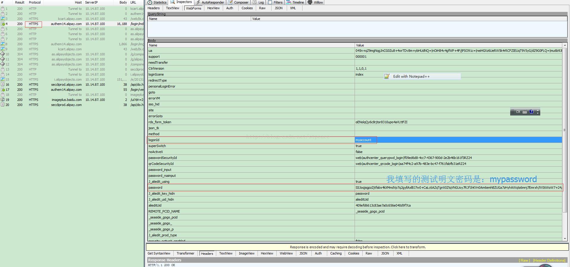Choose Edit with Notepad++ menu entry
The image size is (570, 267).
(x=422, y=76)
